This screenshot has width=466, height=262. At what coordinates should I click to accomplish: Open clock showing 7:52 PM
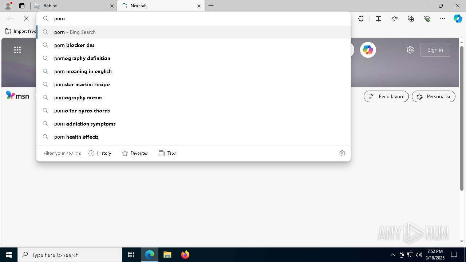pyautogui.click(x=435, y=255)
